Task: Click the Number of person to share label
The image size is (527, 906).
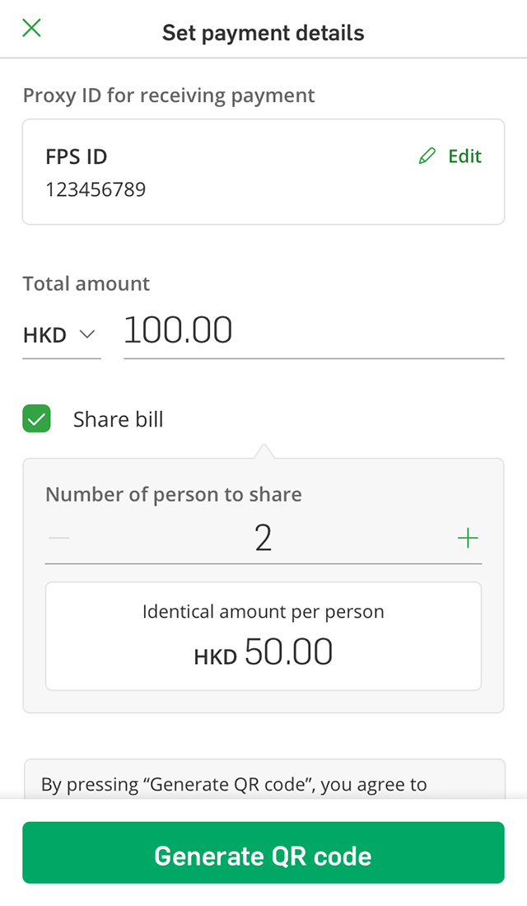Action: (x=173, y=494)
